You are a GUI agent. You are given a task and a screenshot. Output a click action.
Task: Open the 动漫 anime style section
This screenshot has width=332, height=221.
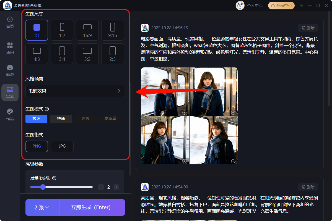pyautogui.click(x=10, y=70)
